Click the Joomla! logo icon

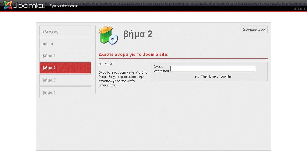click(x=8, y=5)
